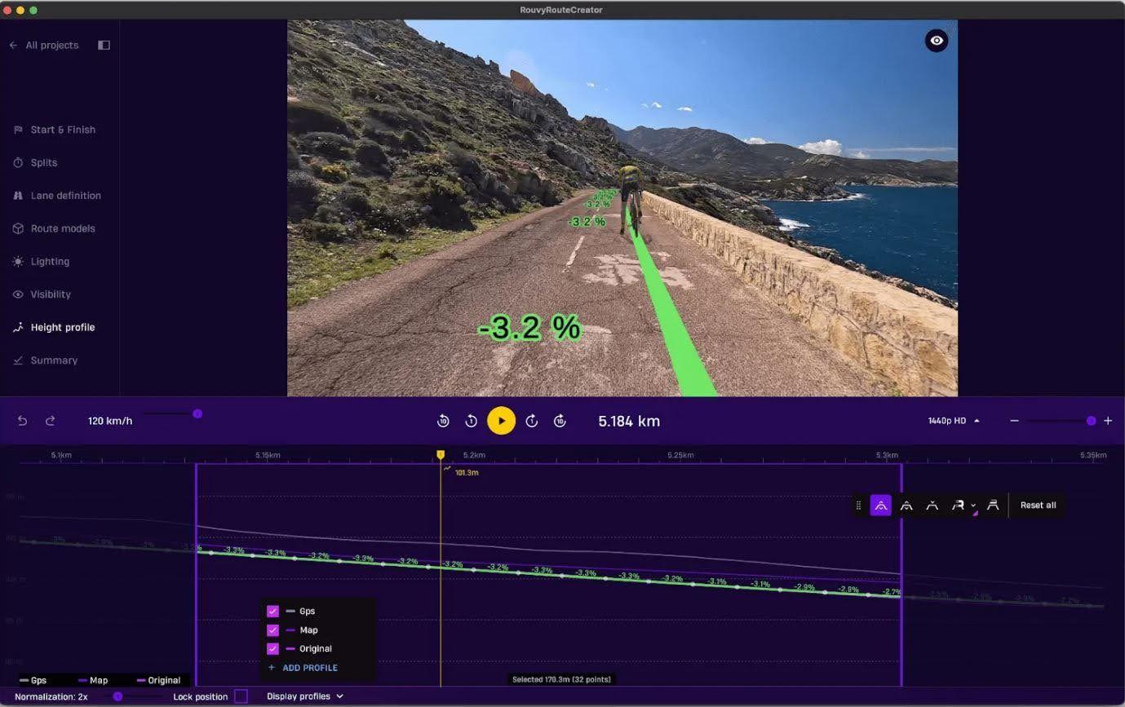The height and width of the screenshot is (707, 1125).
Task: Toggle the Gps profile checkbox
Action: click(273, 611)
